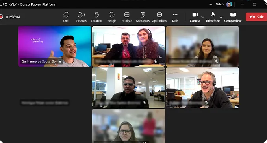
Task: Open Anotações meeting notes
Action: click(x=143, y=17)
